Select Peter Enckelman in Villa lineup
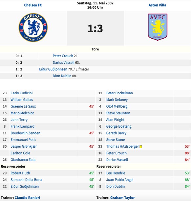This screenshot has width=191, height=201. [x=119, y=93]
